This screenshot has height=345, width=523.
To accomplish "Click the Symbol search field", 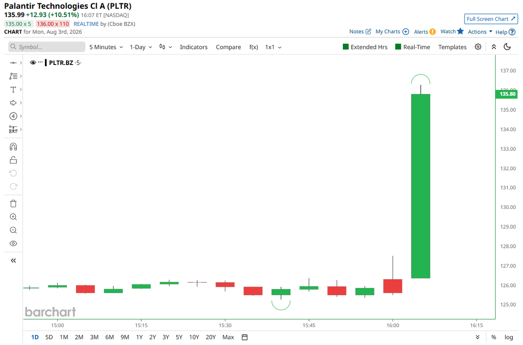I will coord(47,47).
